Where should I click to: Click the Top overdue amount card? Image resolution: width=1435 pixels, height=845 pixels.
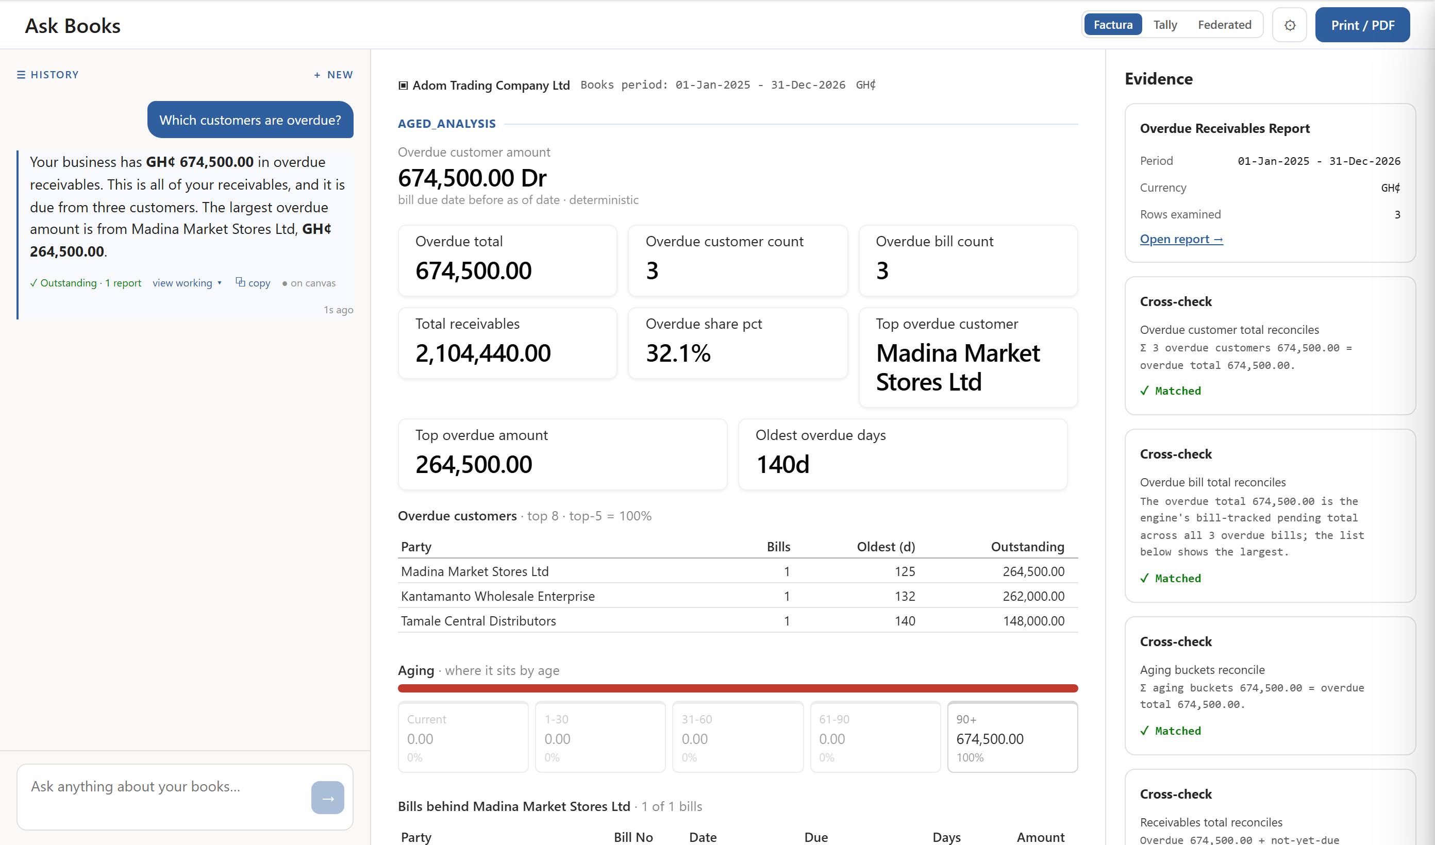tap(563, 454)
